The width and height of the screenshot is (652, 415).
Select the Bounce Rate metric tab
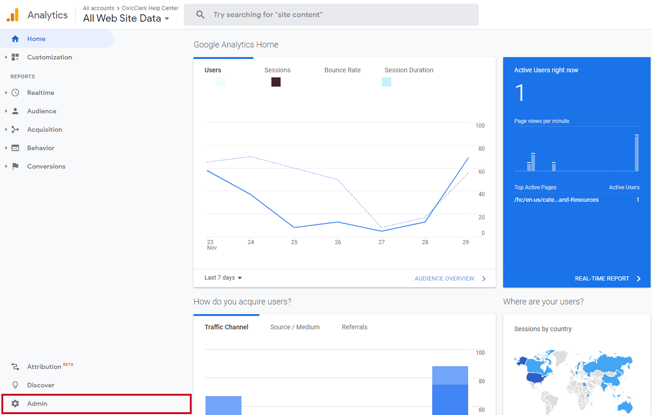click(342, 70)
